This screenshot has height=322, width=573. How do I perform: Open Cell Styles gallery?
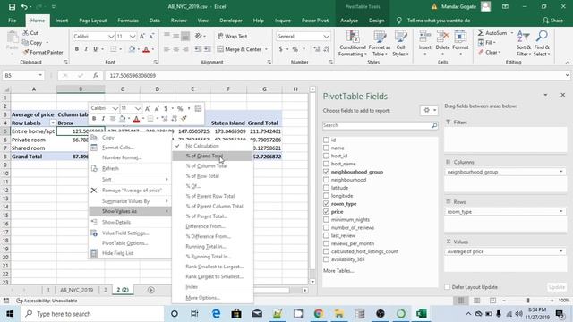click(x=400, y=44)
